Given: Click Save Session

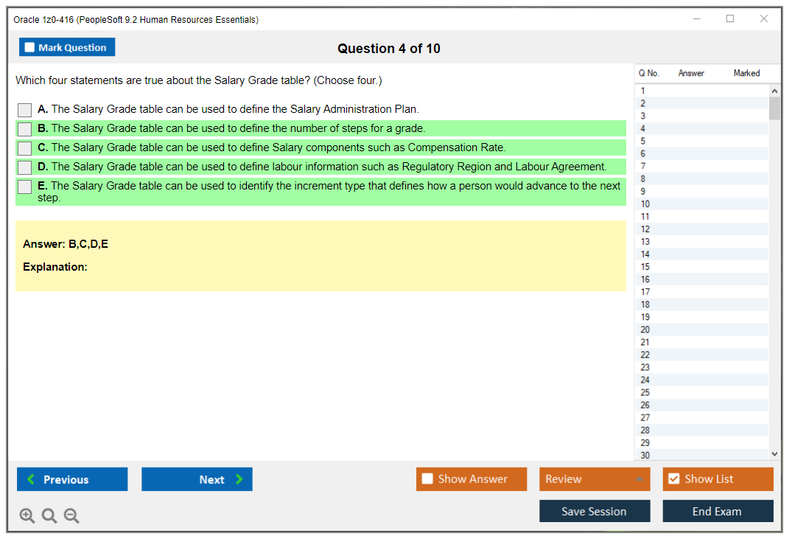Looking at the screenshot, I should (x=595, y=510).
